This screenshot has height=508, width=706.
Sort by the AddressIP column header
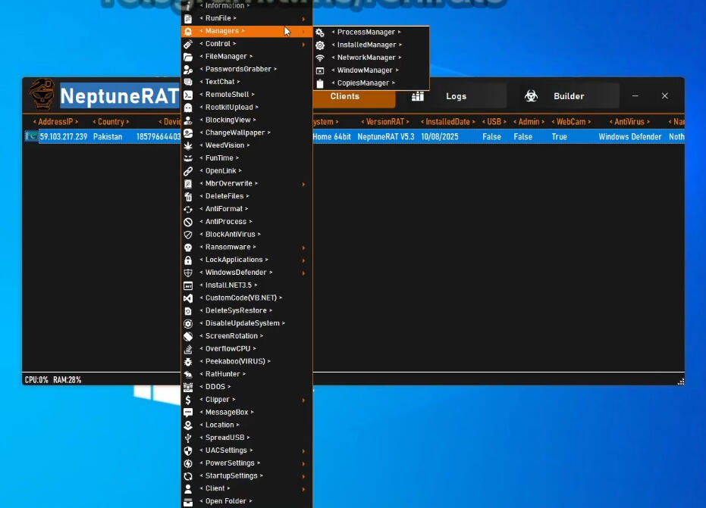(55, 122)
